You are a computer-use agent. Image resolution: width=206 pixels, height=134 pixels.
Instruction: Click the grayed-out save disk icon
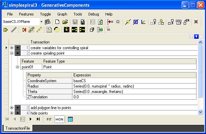(75, 22)
